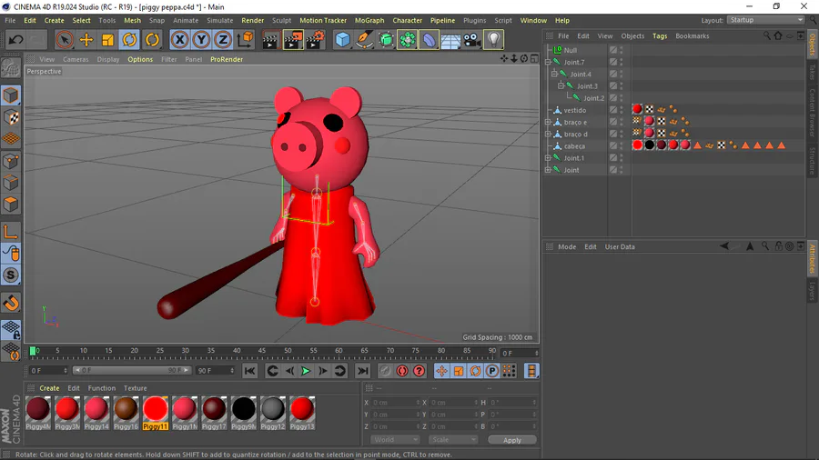Click the Apply button
Viewport: 819px width, 460px height.
pos(511,440)
